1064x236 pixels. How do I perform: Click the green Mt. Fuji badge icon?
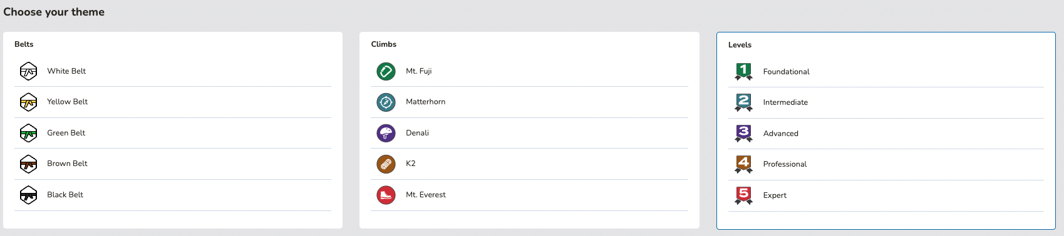click(x=386, y=71)
